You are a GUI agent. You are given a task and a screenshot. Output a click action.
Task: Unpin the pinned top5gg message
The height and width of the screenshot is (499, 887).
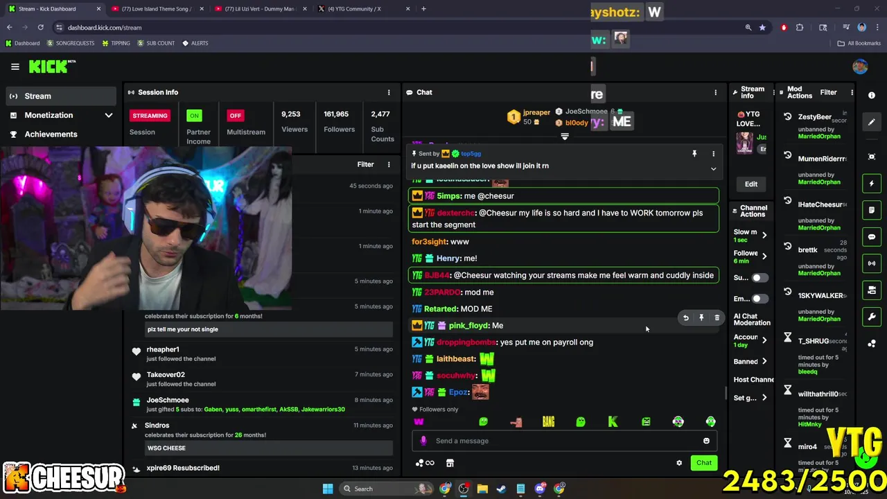[x=694, y=154]
